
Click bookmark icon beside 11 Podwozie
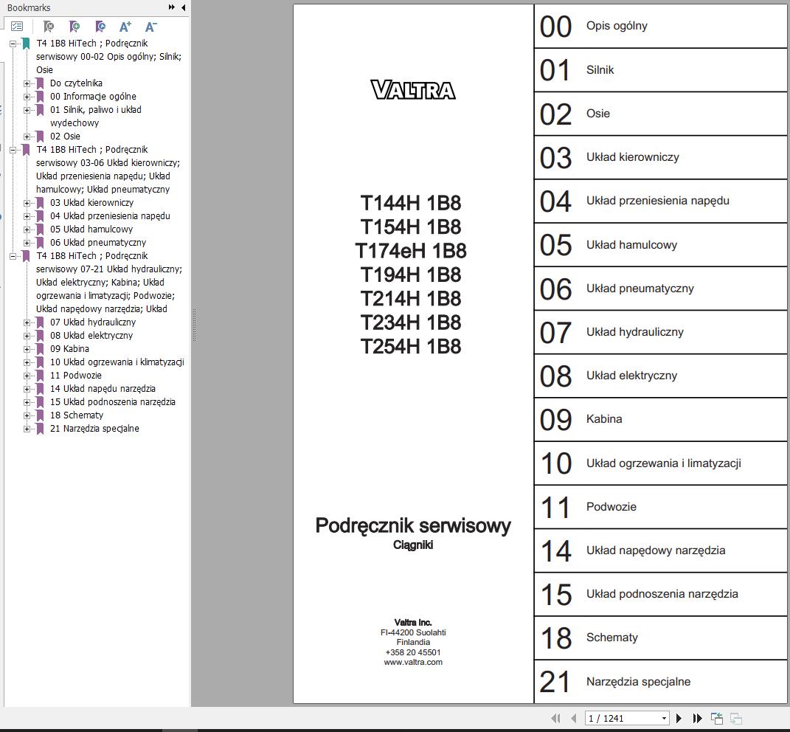click(40, 376)
